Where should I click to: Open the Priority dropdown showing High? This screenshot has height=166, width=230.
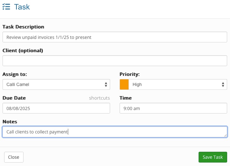(x=173, y=84)
